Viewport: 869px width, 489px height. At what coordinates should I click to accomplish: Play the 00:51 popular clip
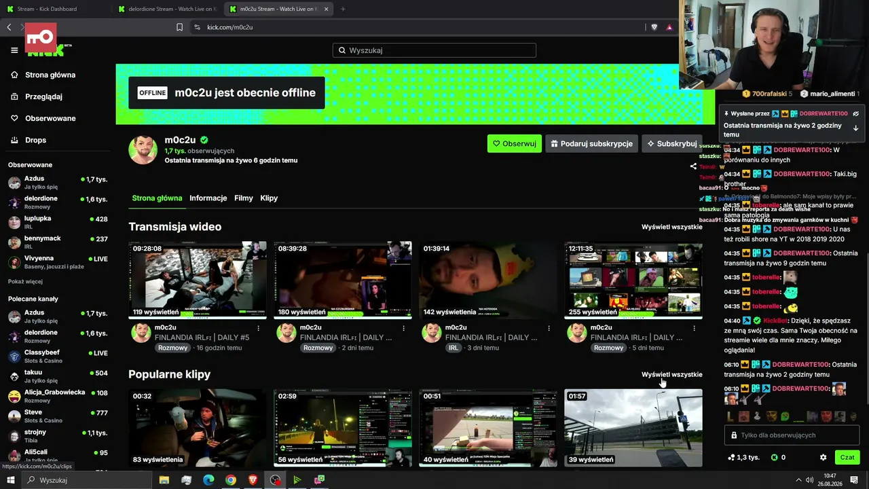488,428
